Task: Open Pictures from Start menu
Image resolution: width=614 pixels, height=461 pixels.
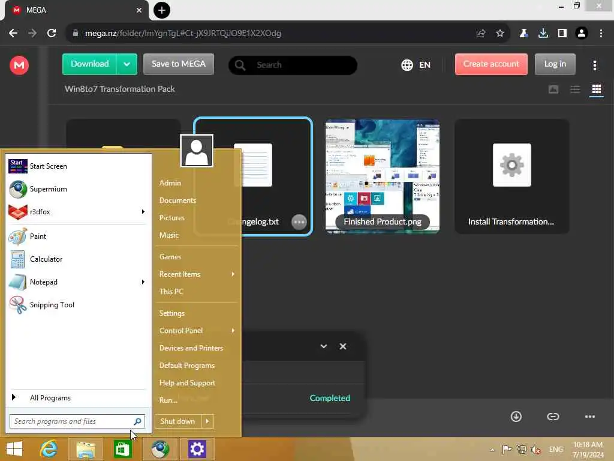Action: click(x=172, y=217)
